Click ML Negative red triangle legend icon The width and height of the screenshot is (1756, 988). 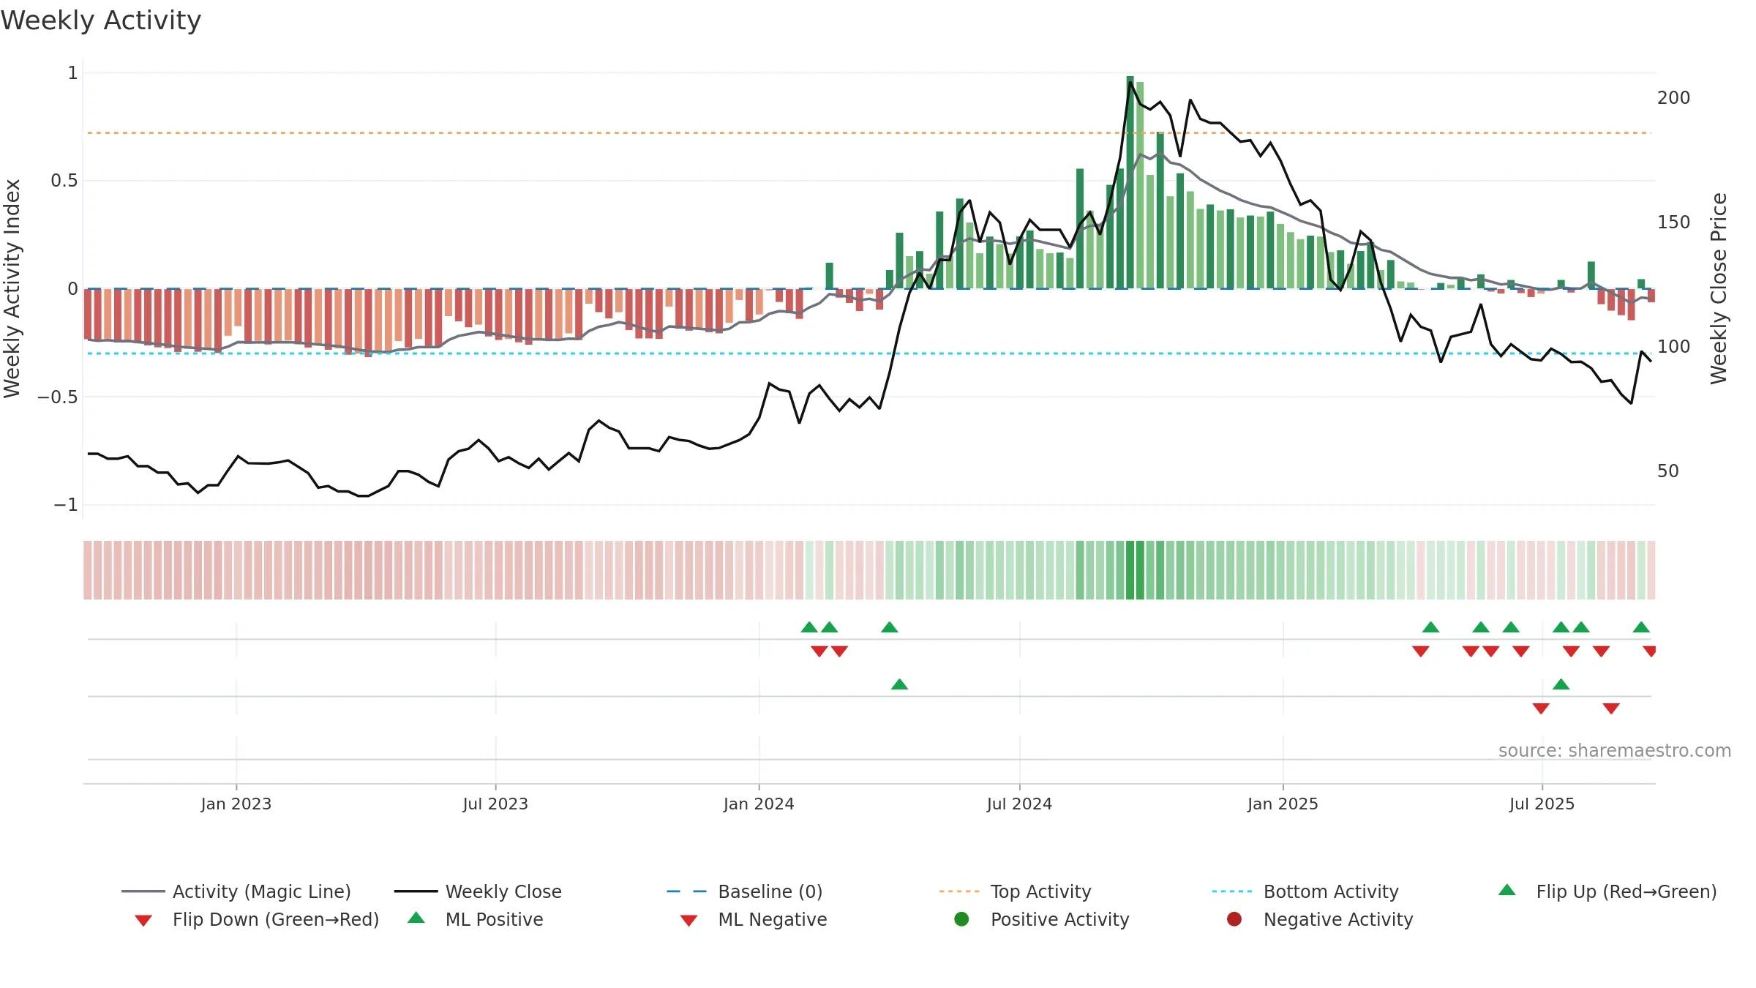(x=689, y=921)
